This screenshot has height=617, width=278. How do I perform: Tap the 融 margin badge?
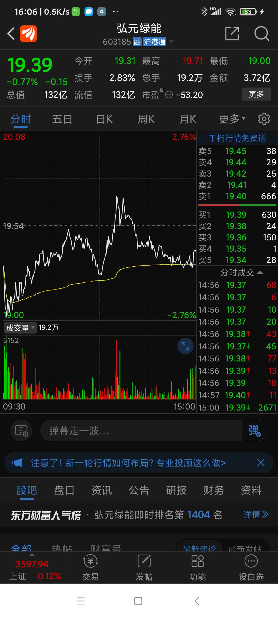[x=137, y=42]
